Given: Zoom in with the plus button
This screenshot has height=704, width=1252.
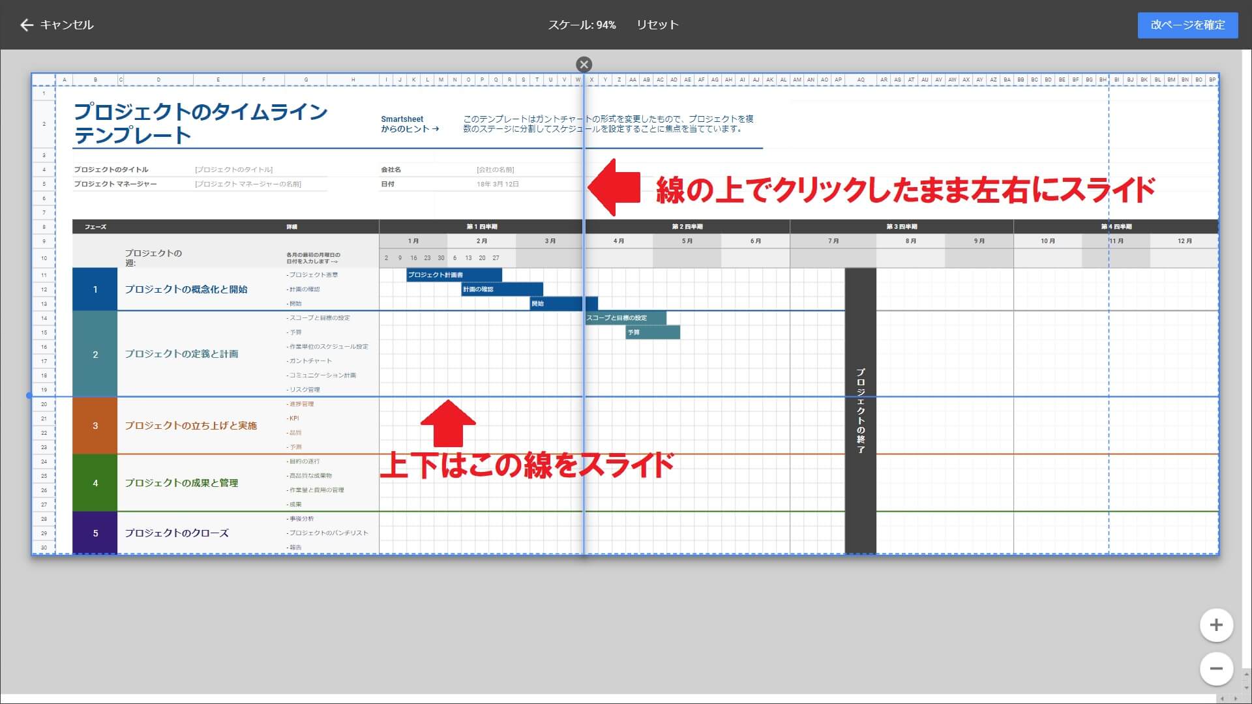Looking at the screenshot, I should pos(1216,625).
